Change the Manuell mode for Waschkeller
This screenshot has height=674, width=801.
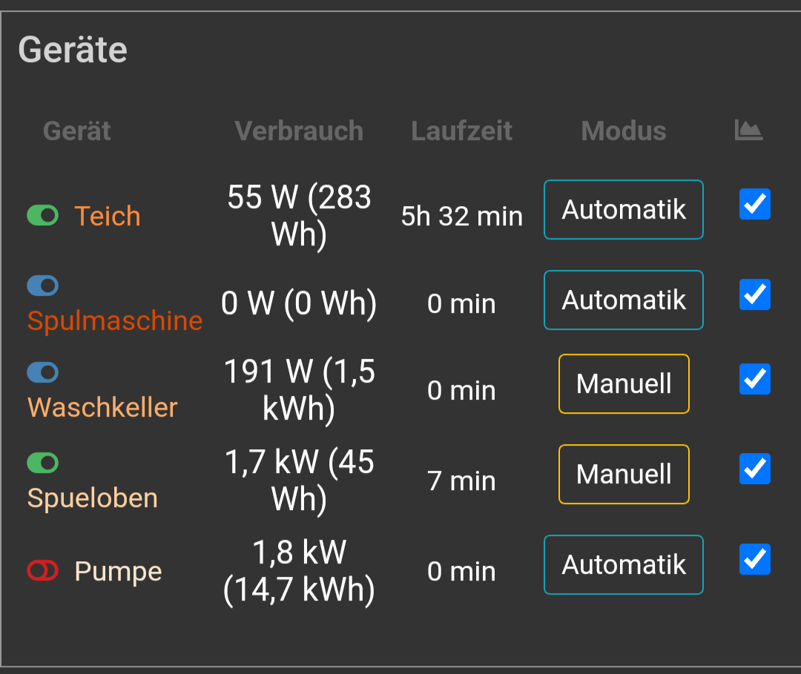[x=624, y=383]
